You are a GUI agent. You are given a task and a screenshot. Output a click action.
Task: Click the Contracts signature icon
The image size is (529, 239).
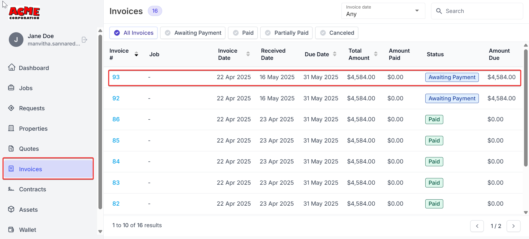tap(11, 189)
